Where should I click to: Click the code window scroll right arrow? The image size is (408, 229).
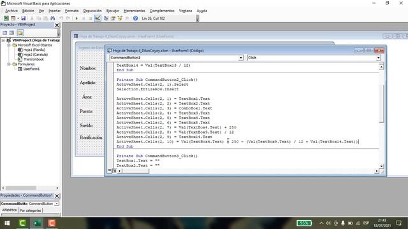(x=377, y=171)
